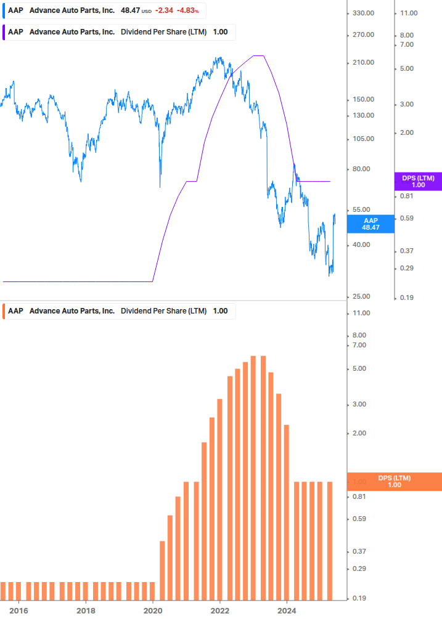Click the 48.47 USD price in top legend
This screenshot has height=619, width=442.
coord(136,10)
